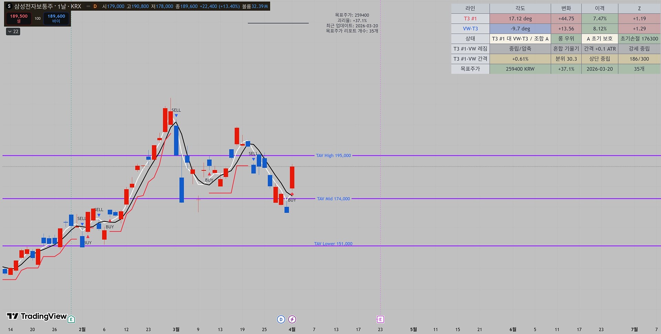Click the 중립/압축 cell
The width and height of the screenshot is (661, 334).
click(x=520, y=49)
